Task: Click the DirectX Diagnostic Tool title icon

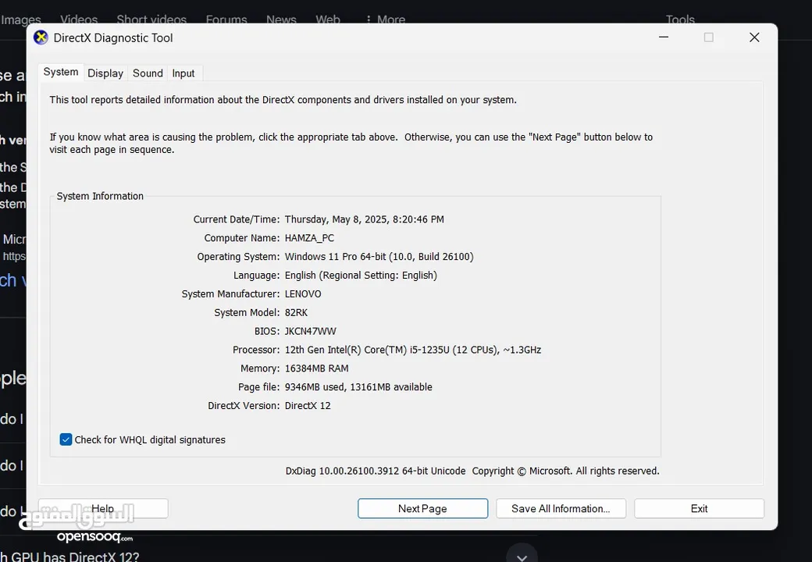Action: pyautogui.click(x=41, y=37)
